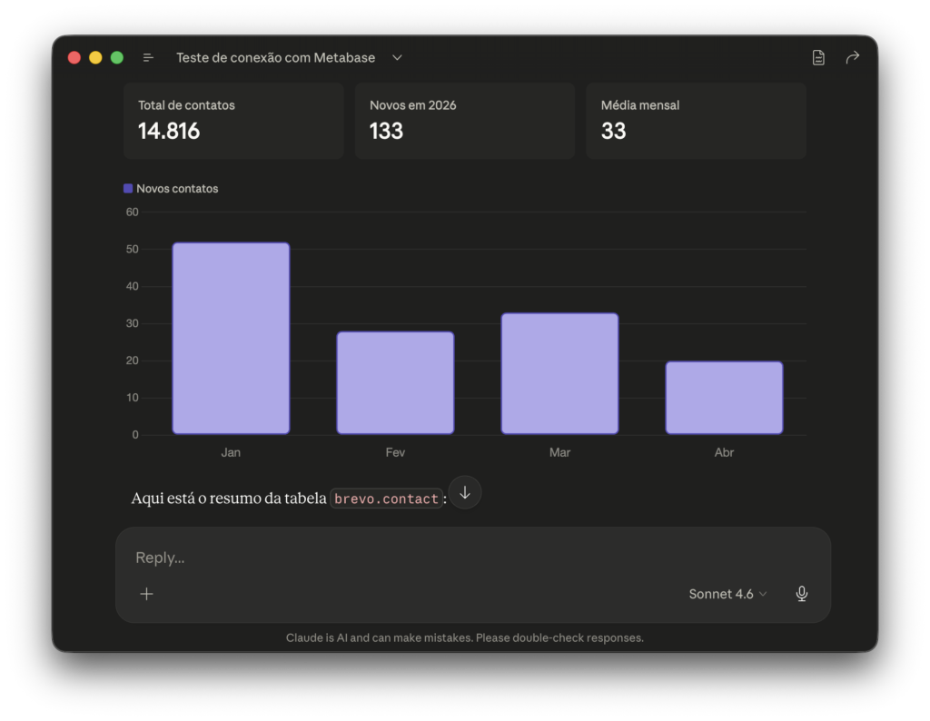Click the share arrow icon
930x721 pixels.
pos(852,57)
